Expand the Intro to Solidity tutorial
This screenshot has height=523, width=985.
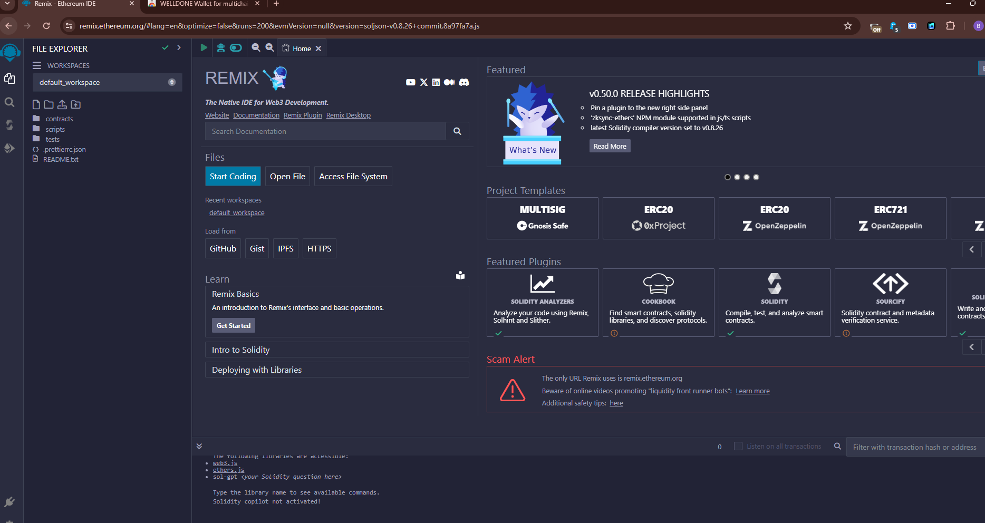click(x=337, y=350)
